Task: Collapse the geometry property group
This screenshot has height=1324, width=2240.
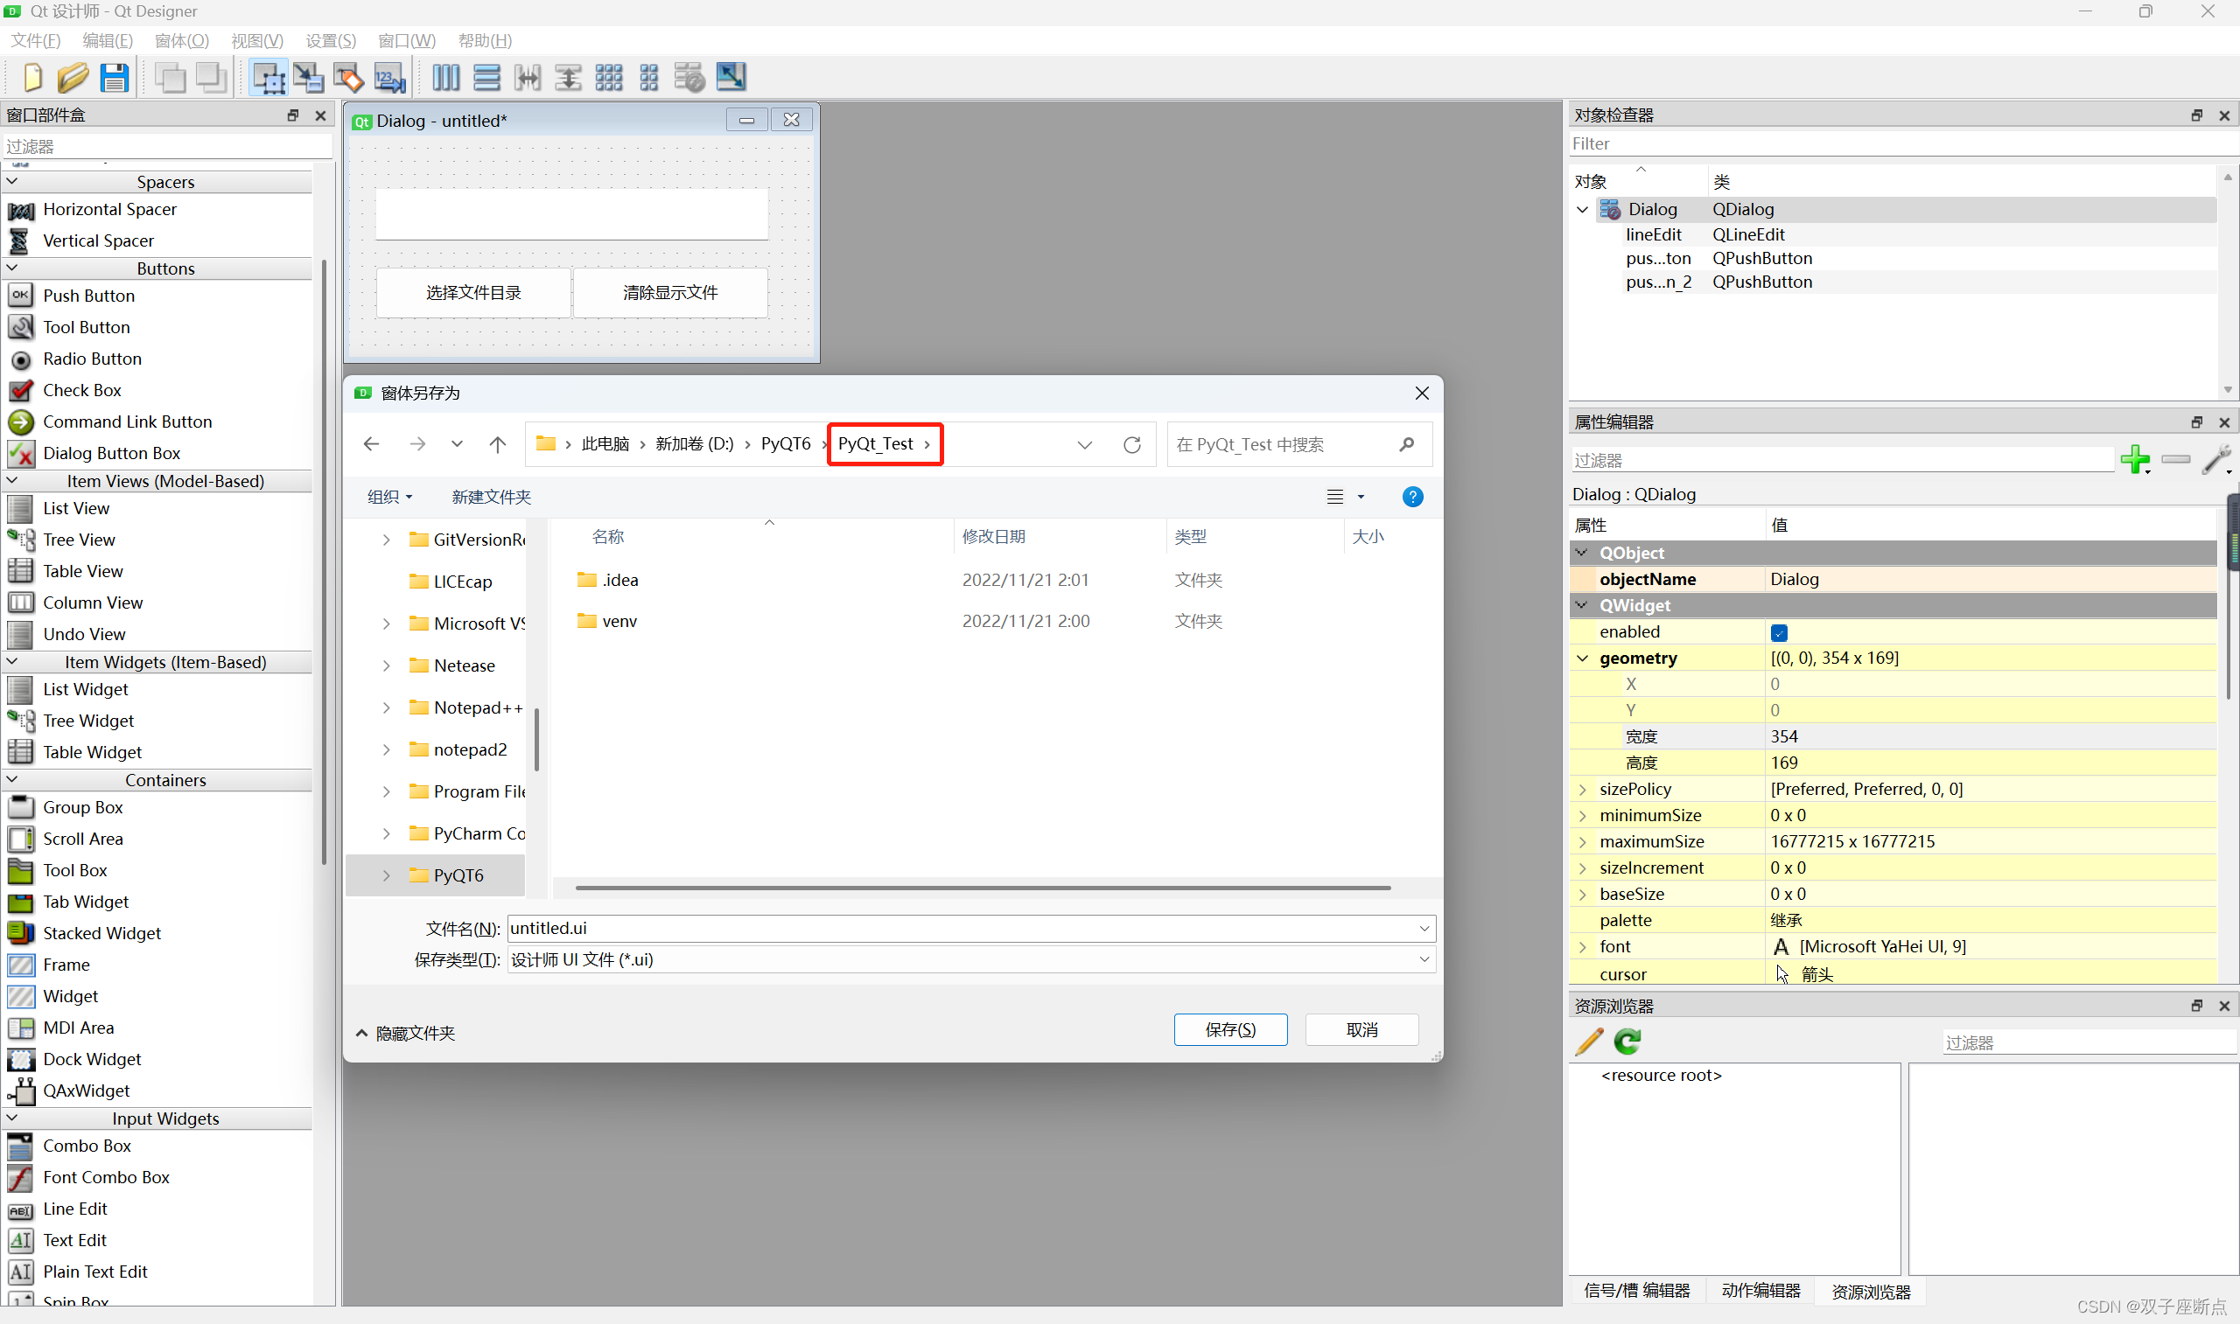Action: pyautogui.click(x=1582, y=659)
